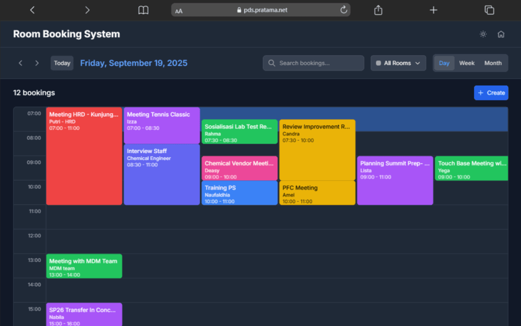Go forward with Safari forward arrow

coord(87,10)
